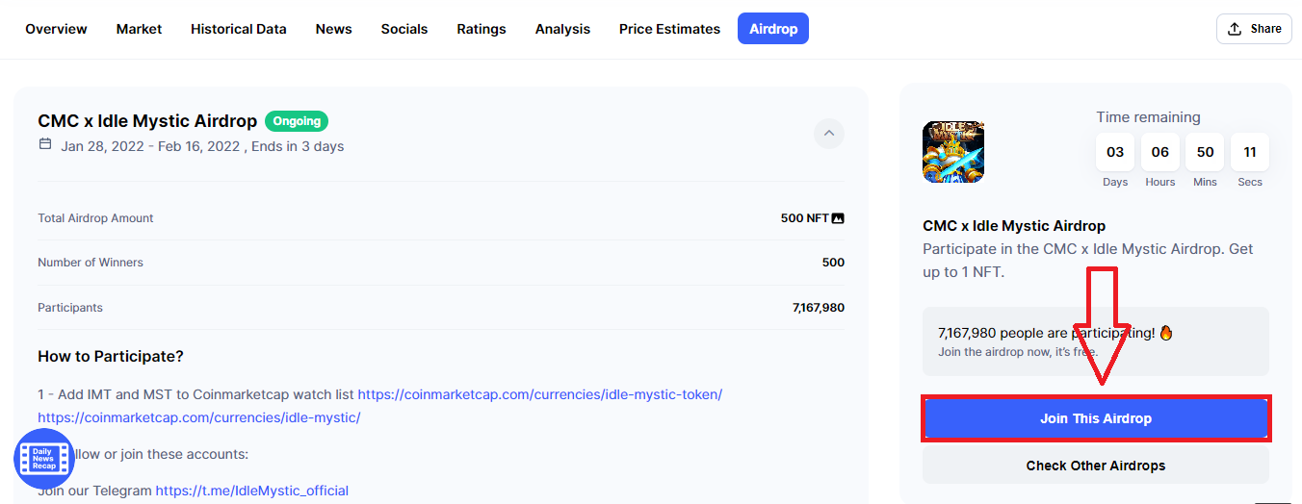Switch to the Analysis tab
1302x504 pixels.
click(562, 29)
